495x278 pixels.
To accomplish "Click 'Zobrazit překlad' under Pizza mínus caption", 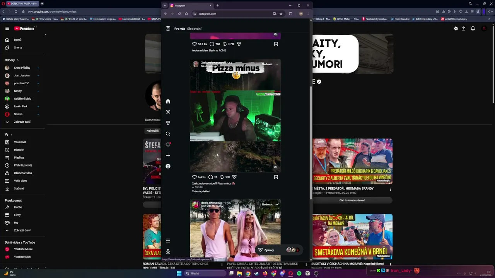I will pos(201,192).
